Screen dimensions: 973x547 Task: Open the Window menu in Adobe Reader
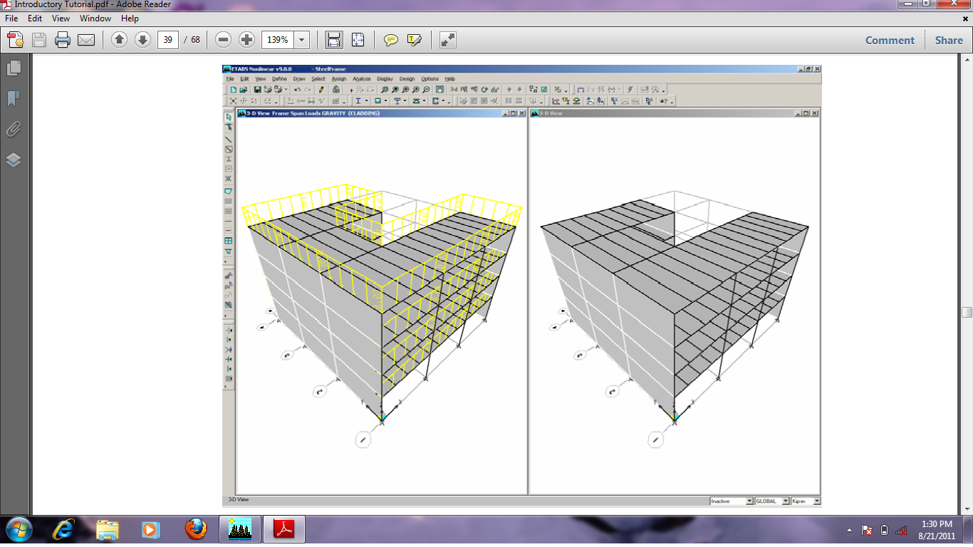click(95, 19)
